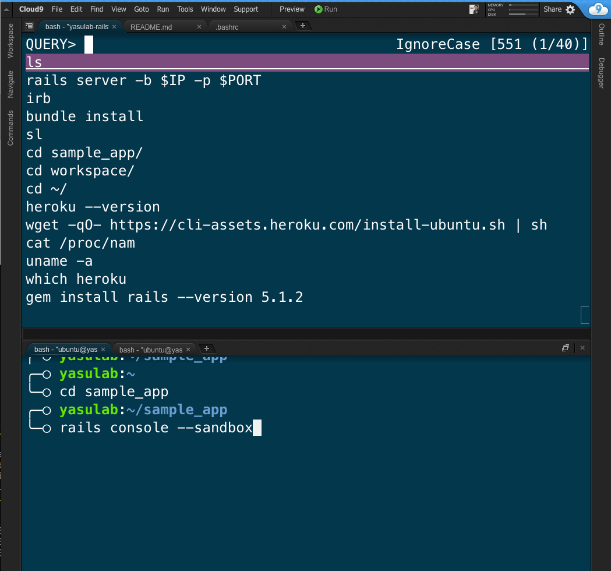Select the 'which heroku' history entry
This screenshot has height=571, width=611.
(76, 279)
